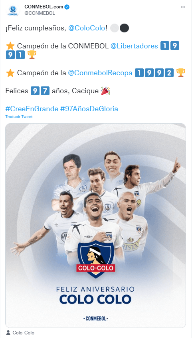Click the black circle emoji
The width and height of the screenshot is (192, 338).
[x=124, y=28]
